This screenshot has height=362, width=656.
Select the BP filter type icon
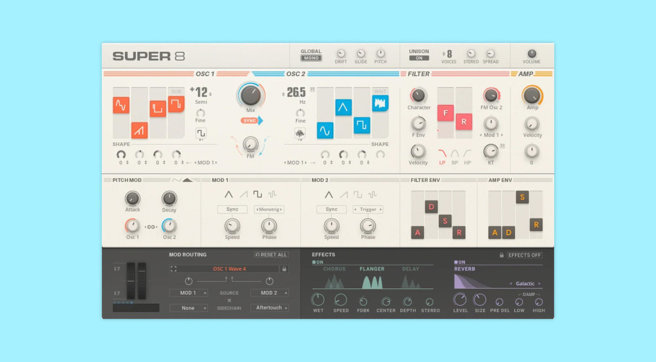455,154
